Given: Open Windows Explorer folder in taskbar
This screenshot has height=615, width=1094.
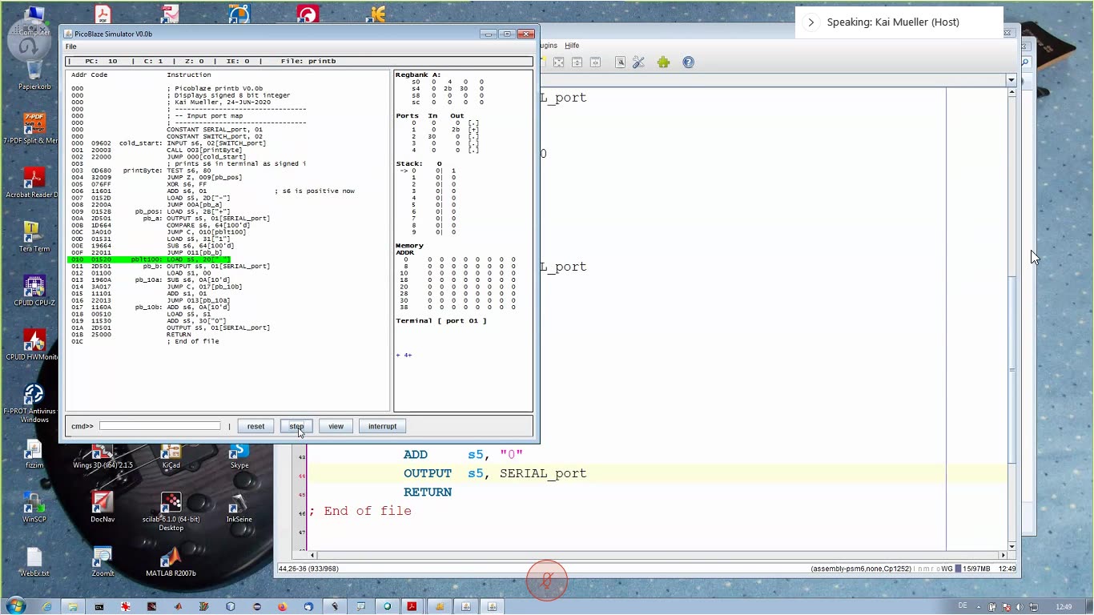Looking at the screenshot, I should (x=73, y=607).
